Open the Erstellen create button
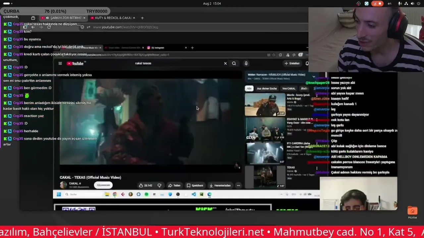The height and width of the screenshot is (238, 424). (292, 63)
